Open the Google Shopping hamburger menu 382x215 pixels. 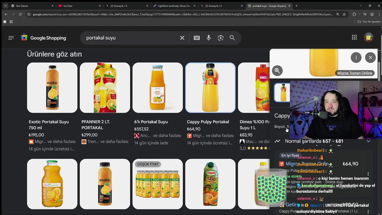tap(11, 38)
